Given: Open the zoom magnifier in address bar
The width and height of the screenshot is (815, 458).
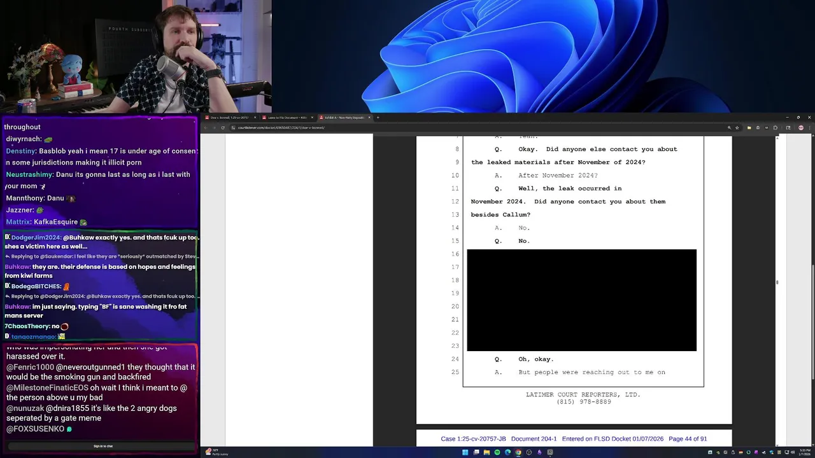Looking at the screenshot, I should click(x=730, y=127).
